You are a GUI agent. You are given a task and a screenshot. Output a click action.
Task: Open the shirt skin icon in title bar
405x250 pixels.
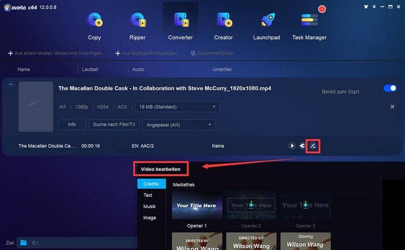366,7
